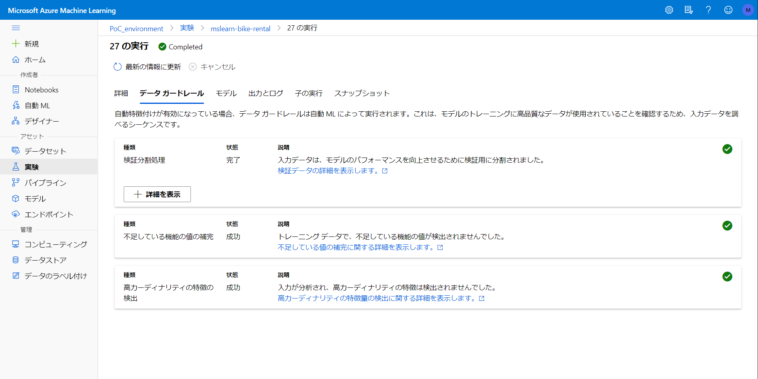Click the 自動 ML lightning icon
Screen dimensions: 758x379
click(16, 105)
